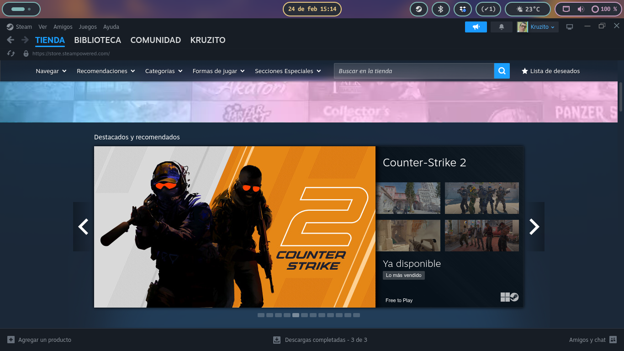The width and height of the screenshot is (624, 351).
Task: Open the Secciones Especiales dropdown
Action: pos(288,71)
